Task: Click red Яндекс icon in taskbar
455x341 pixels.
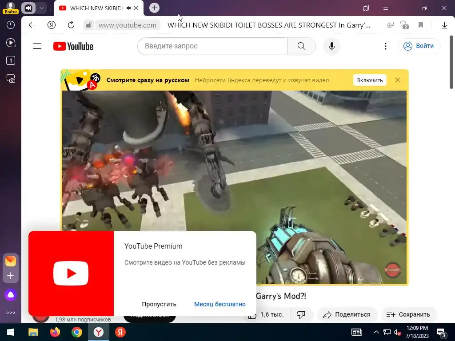Action: [120, 332]
